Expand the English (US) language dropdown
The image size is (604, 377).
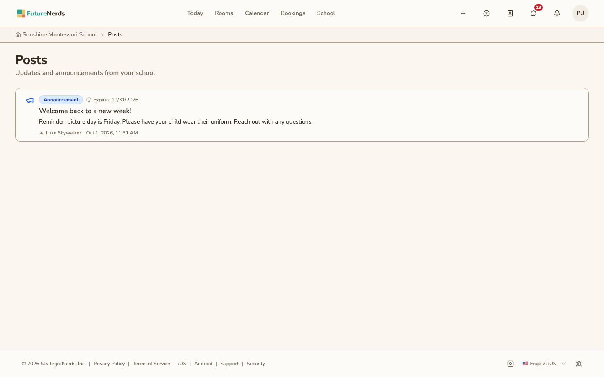click(544, 364)
